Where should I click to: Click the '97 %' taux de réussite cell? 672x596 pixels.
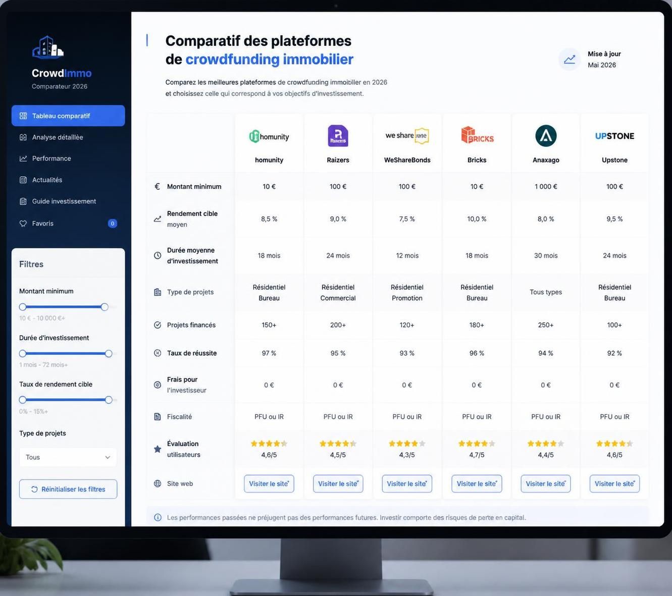[x=269, y=353]
